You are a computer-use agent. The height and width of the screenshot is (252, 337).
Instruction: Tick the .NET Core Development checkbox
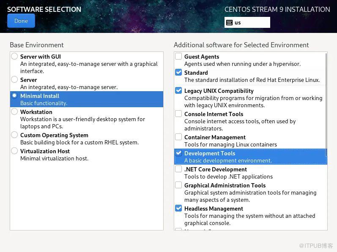178,169
